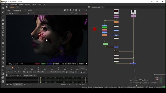Skip forward by 10 frames

coord(76,72)
